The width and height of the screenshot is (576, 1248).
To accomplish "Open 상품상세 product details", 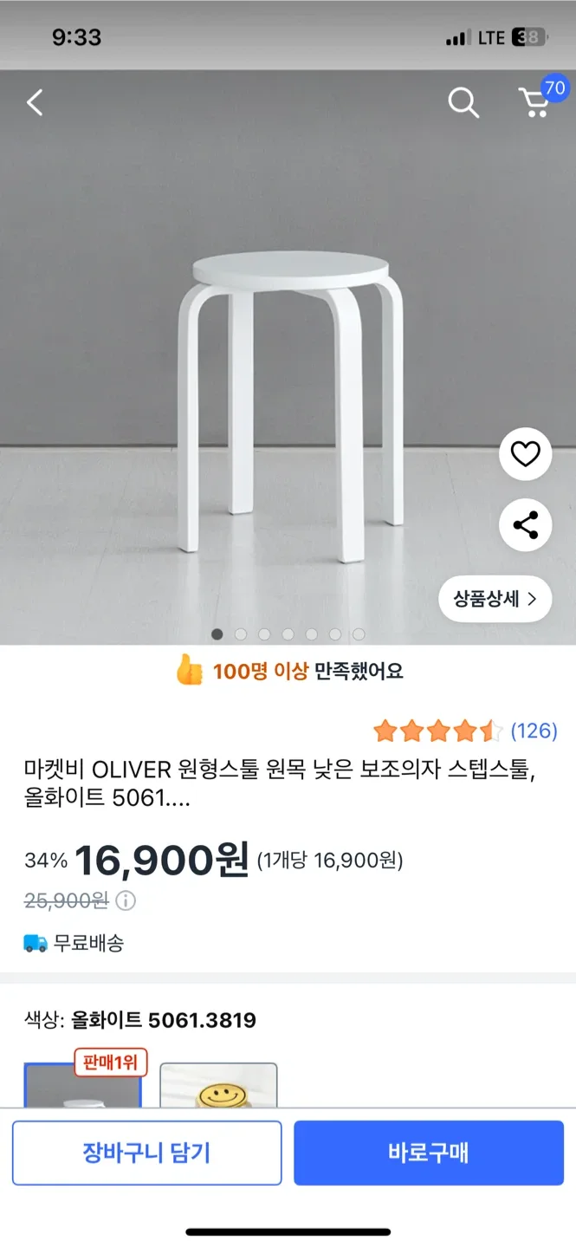I will (x=495, y=599).
